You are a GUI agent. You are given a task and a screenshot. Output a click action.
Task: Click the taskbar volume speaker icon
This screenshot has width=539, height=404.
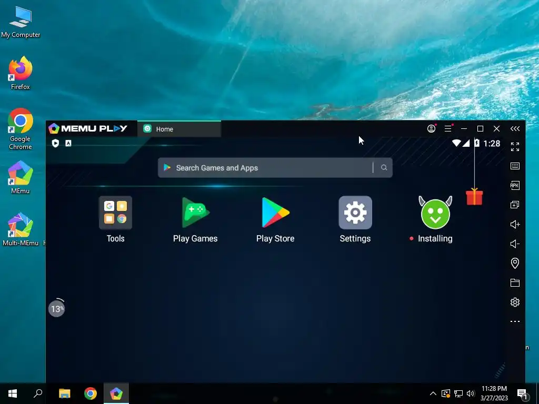471,393
